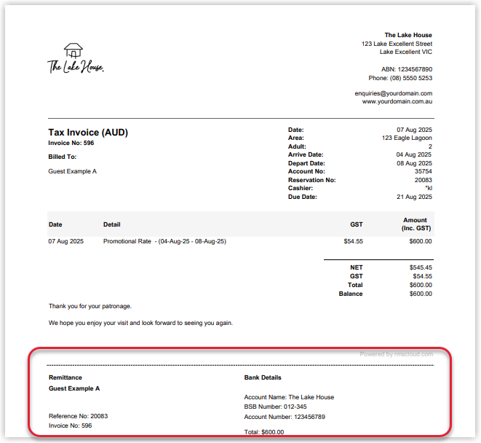The image size is (481, 443).
Task: Click the 'Detail' column header
Action: (x=111, y=224)
